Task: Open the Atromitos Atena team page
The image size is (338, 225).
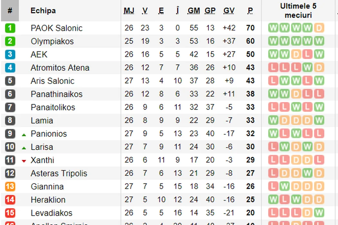Action: point(60,68)
